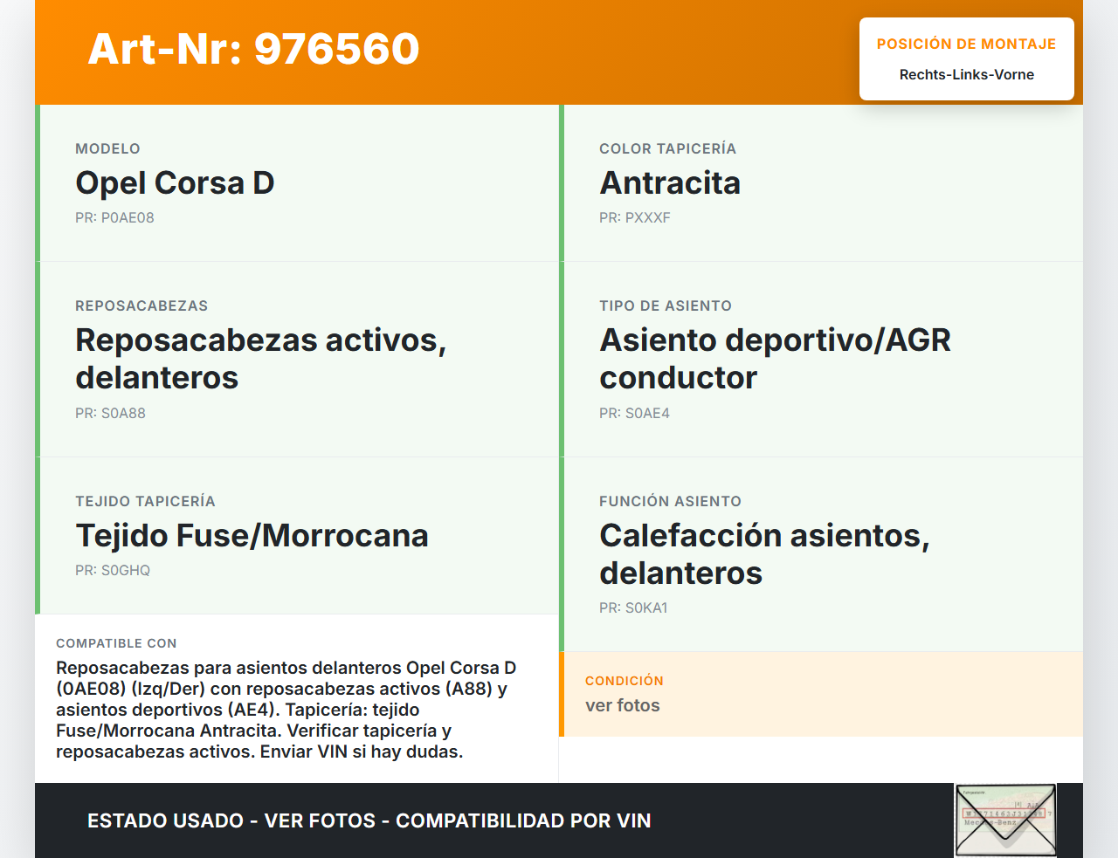Click the 'Tejido Fuse/Morrocana' heading
Viewport: 1118px width, 858px height.
(x=252, y=536)
